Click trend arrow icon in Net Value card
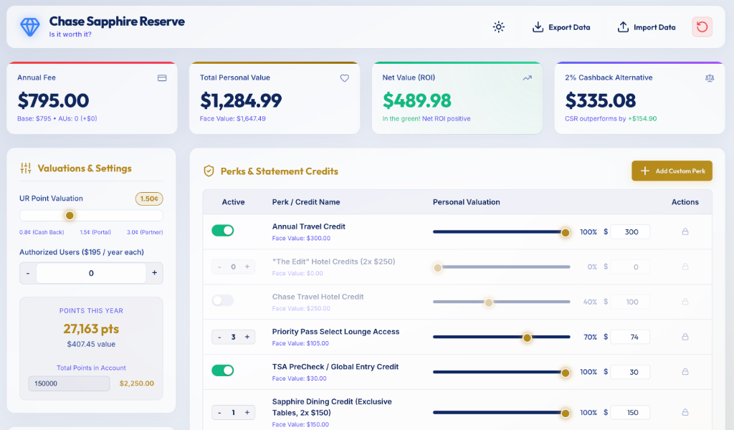 [527, 78]
